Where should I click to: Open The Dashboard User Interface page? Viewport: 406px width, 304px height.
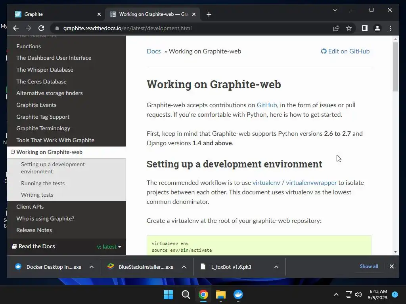(54, 58)
